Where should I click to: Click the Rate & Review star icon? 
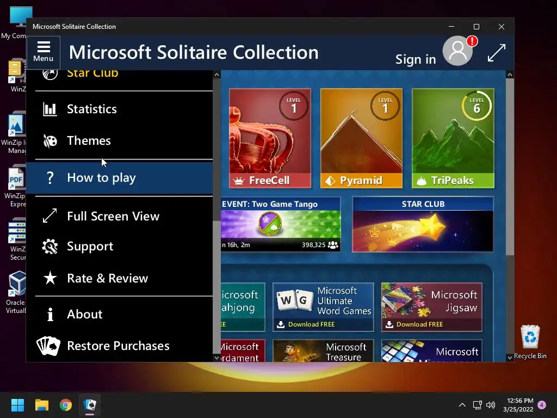(x=50, y=278)
